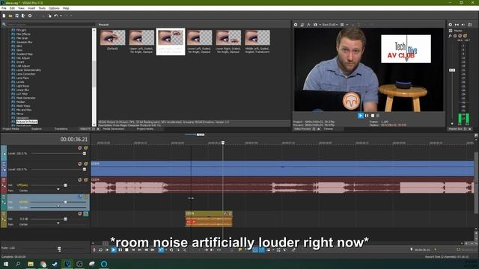Screen dimensions: 479x269
Task: Click the plugin search input field
Action: [51, 25]
